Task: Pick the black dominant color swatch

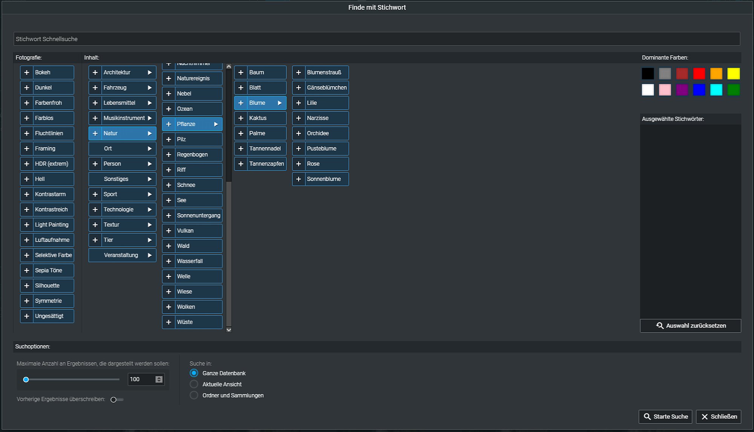Action: point(648,73)
